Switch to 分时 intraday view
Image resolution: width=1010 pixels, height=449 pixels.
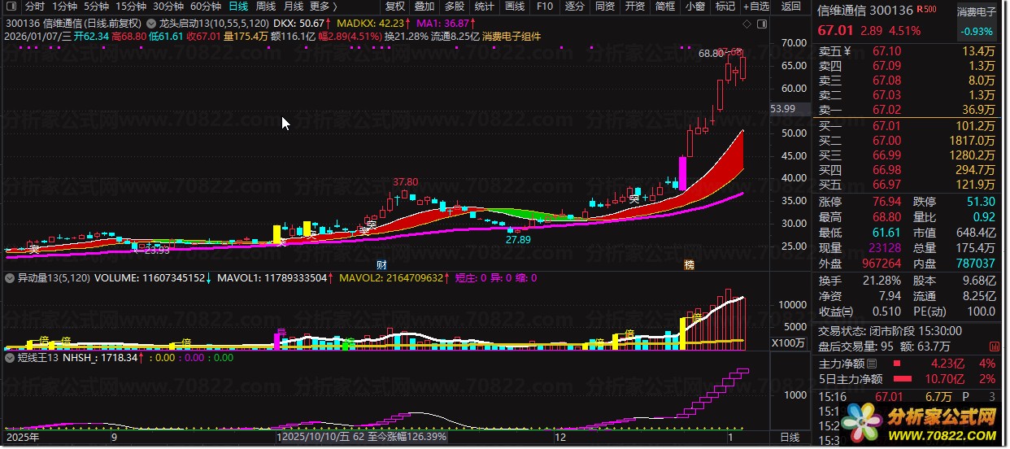[35, 7]
